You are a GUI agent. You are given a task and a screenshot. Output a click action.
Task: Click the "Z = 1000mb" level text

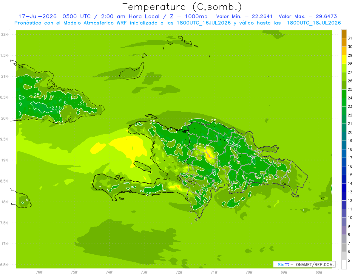click(189, 16)
